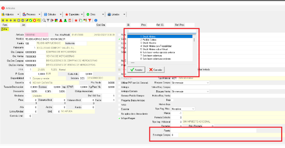The image size is (285, 148).
Task: Open the Otros menu
Action: [x=91, y=14]
